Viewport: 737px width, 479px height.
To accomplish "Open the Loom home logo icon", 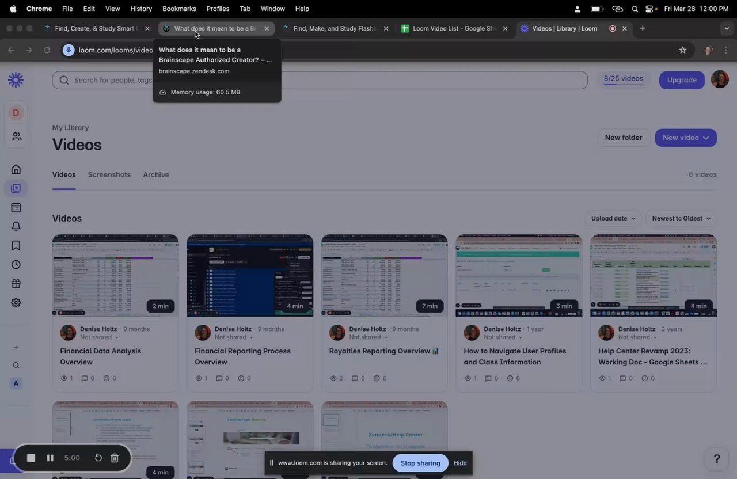I will (16, 80).
